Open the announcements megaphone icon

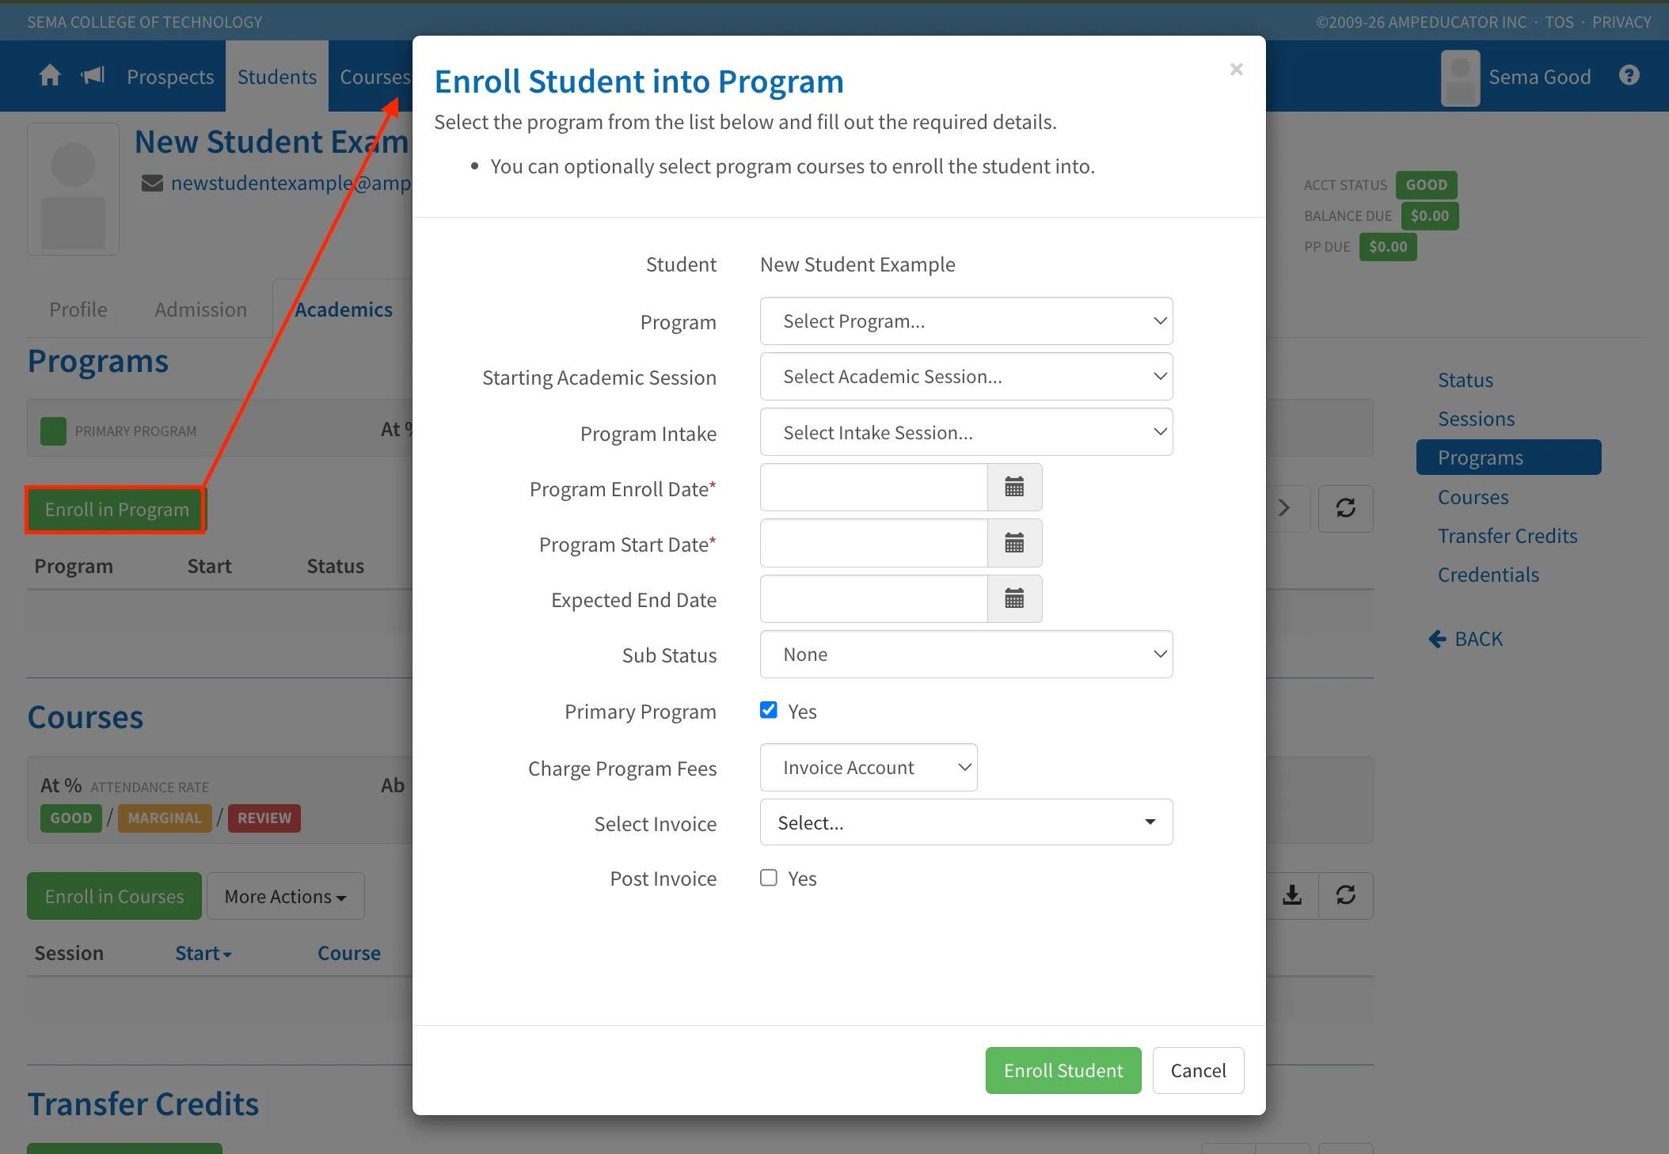pos(93,76)
